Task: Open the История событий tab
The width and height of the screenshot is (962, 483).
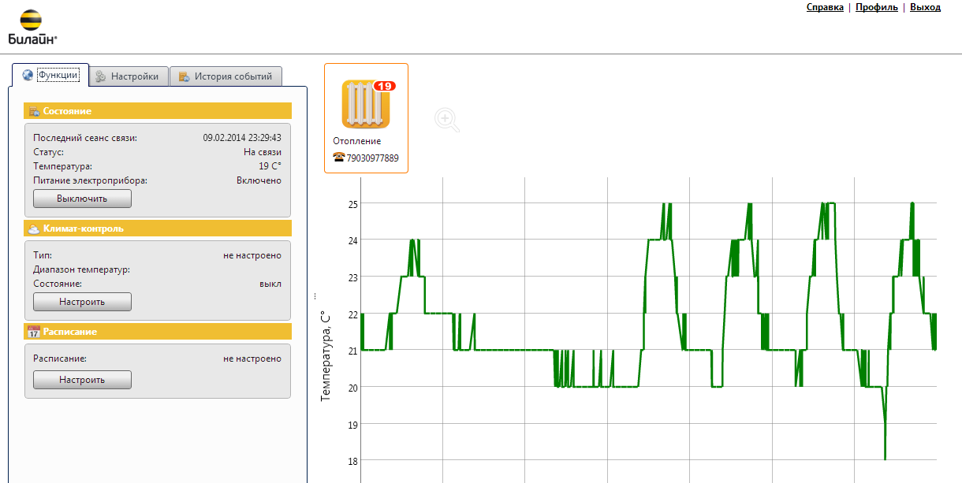Action: click(226, 76)
